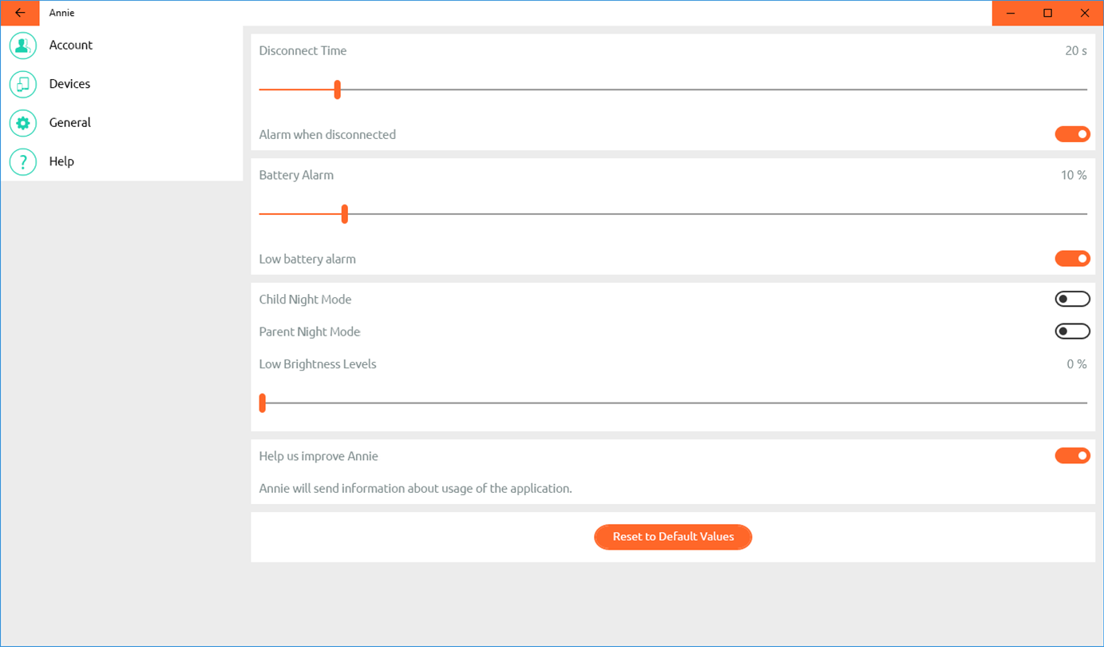Click the Low Brightness Levels slider handle
1104x647 pixels.
coord(263,403)
